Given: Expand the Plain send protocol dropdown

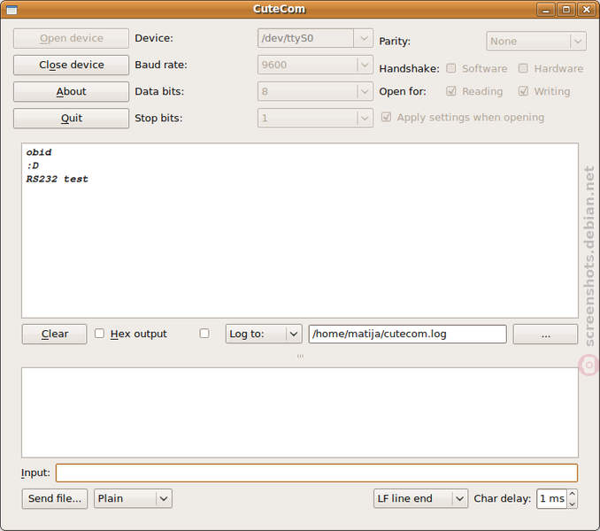Looking at the screenshot, I should point(133,498).
